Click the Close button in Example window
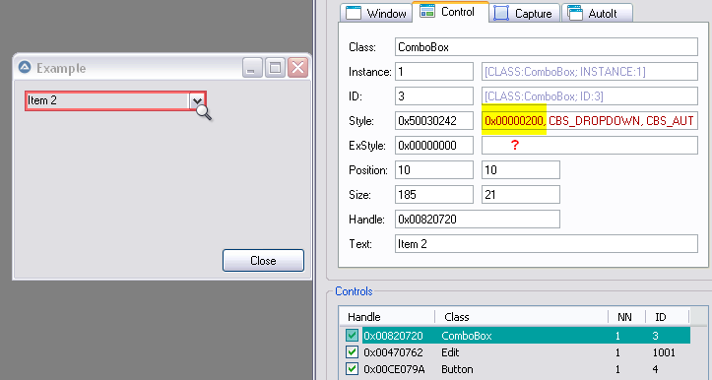 point(263,261)
